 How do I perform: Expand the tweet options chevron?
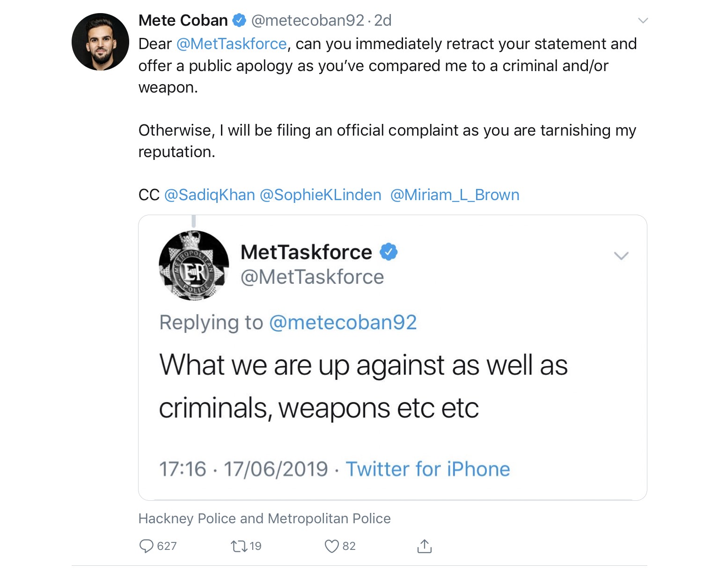pyautogui.click(x=643, y=21)
